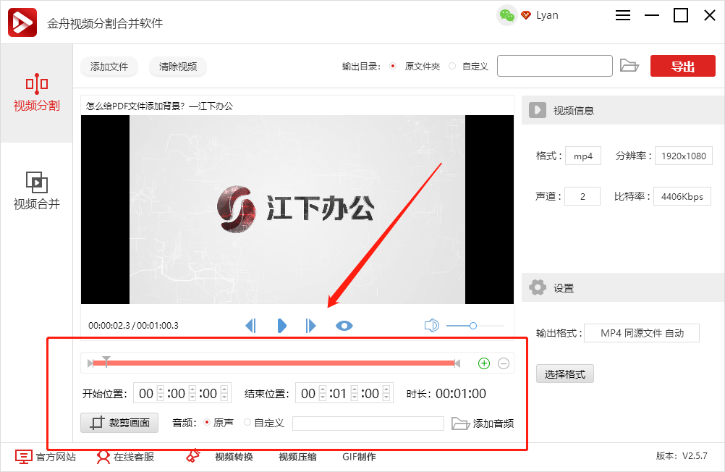Select the 原文件夹 output directory radio

click(393, 66)
